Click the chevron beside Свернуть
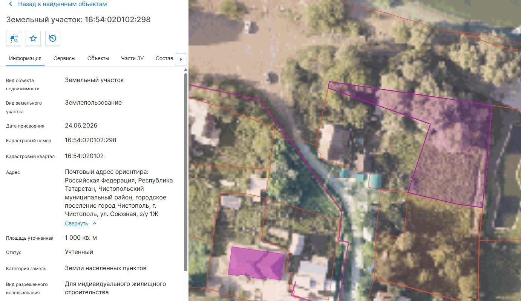 (95, 223)
